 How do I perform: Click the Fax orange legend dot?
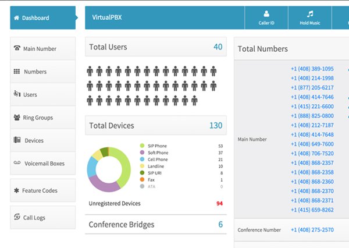tap(142, 179)
